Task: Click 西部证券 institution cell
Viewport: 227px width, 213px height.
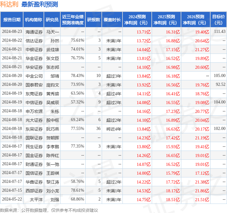Action: [34, 191]
